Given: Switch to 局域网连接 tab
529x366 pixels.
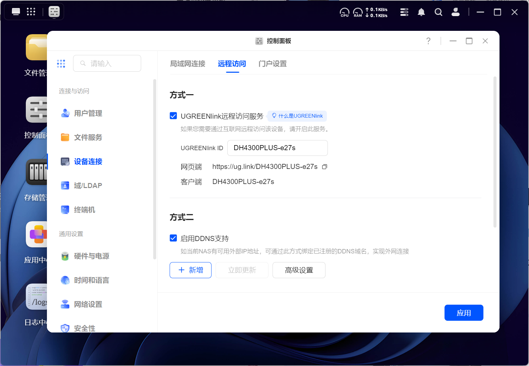Looking at the screenshot, I should [x=188, y=64].
